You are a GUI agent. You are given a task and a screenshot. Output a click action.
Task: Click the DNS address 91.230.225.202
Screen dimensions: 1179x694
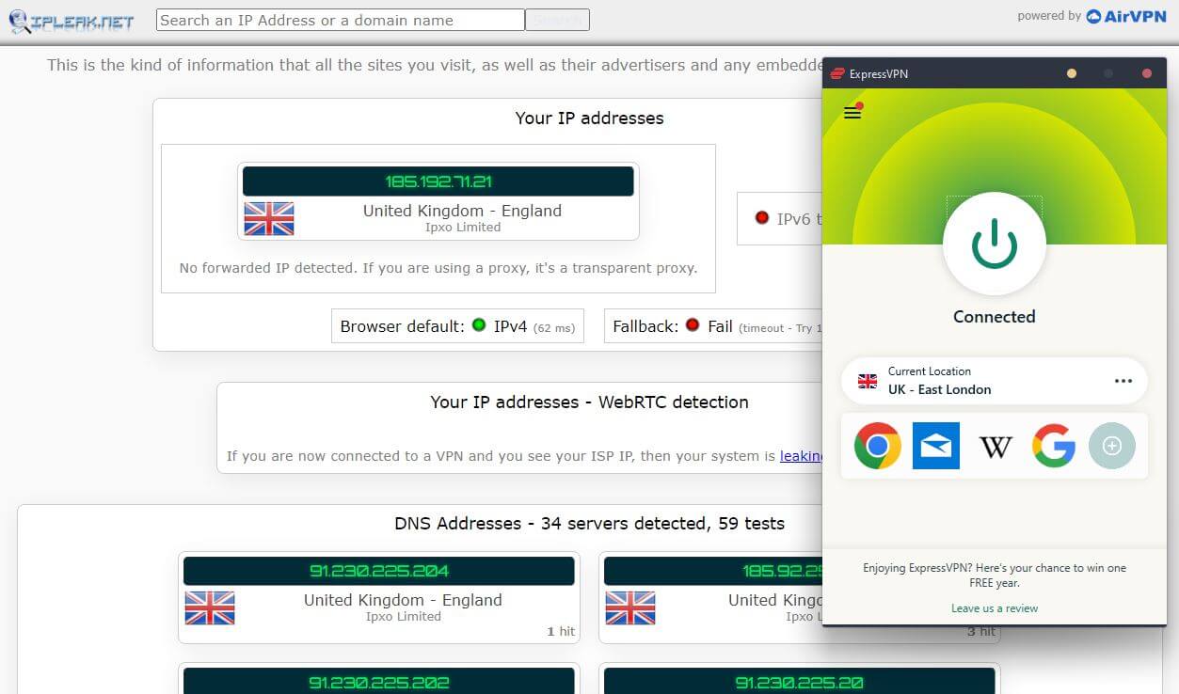pyautogui.click(x=379, y=682)
